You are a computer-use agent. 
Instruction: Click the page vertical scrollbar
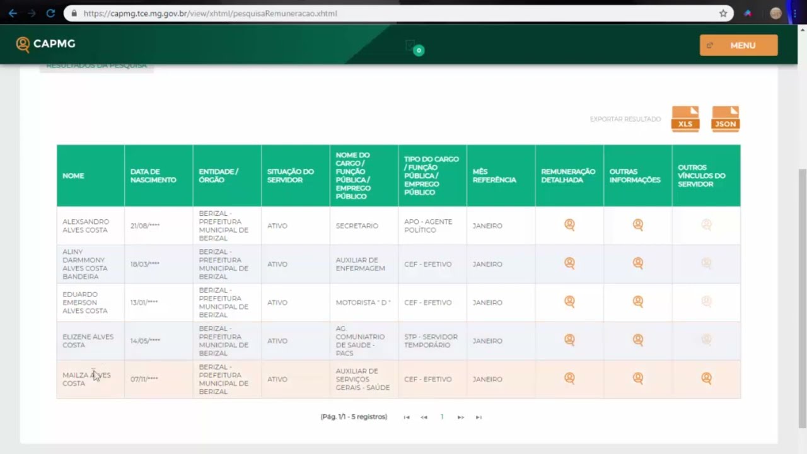click(802, 298)
